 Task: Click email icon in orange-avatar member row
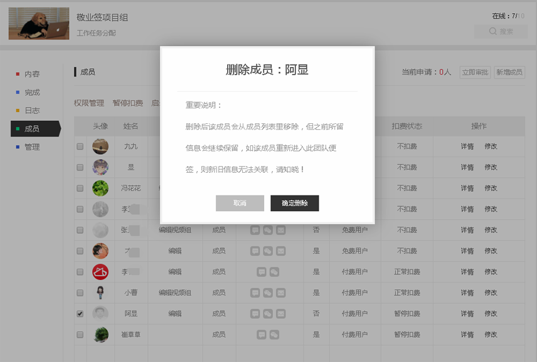tap(281, 251)
